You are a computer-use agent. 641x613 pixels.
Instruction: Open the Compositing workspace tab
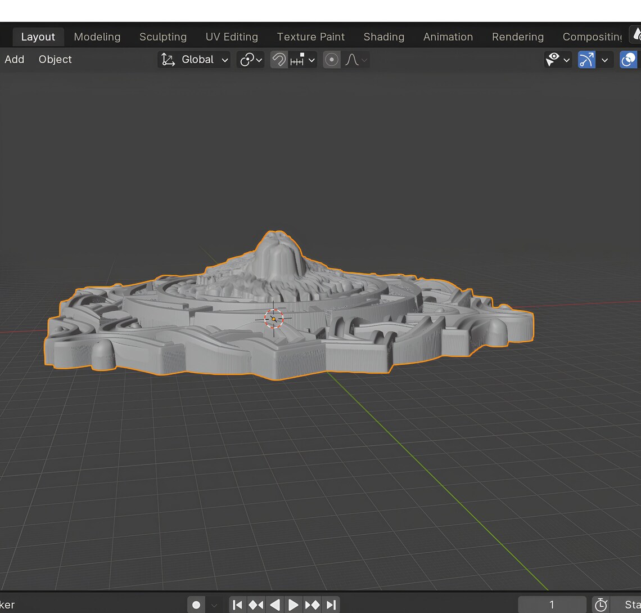click(592, 37)
